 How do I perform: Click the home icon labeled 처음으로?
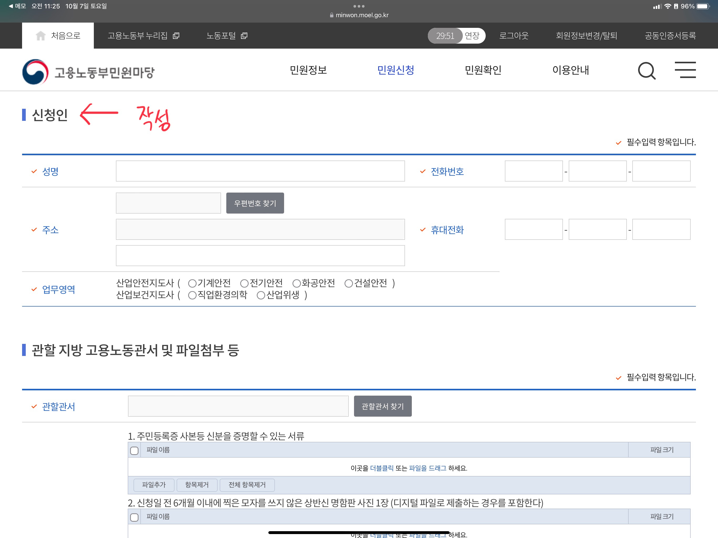click(x=41, y=36)
